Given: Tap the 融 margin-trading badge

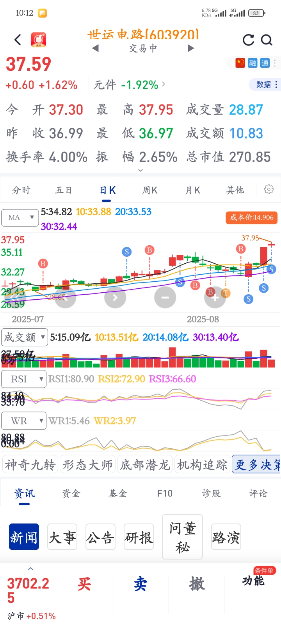Looking at the screenshot, I should point(253,63).
